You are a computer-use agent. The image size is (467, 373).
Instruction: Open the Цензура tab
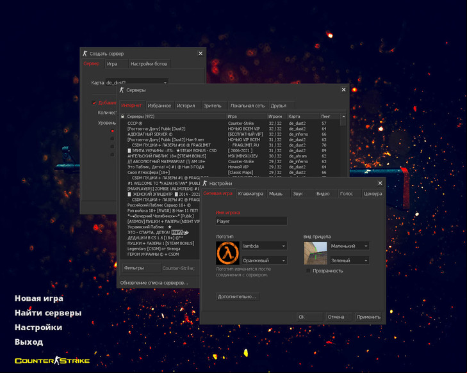(373, 194)
